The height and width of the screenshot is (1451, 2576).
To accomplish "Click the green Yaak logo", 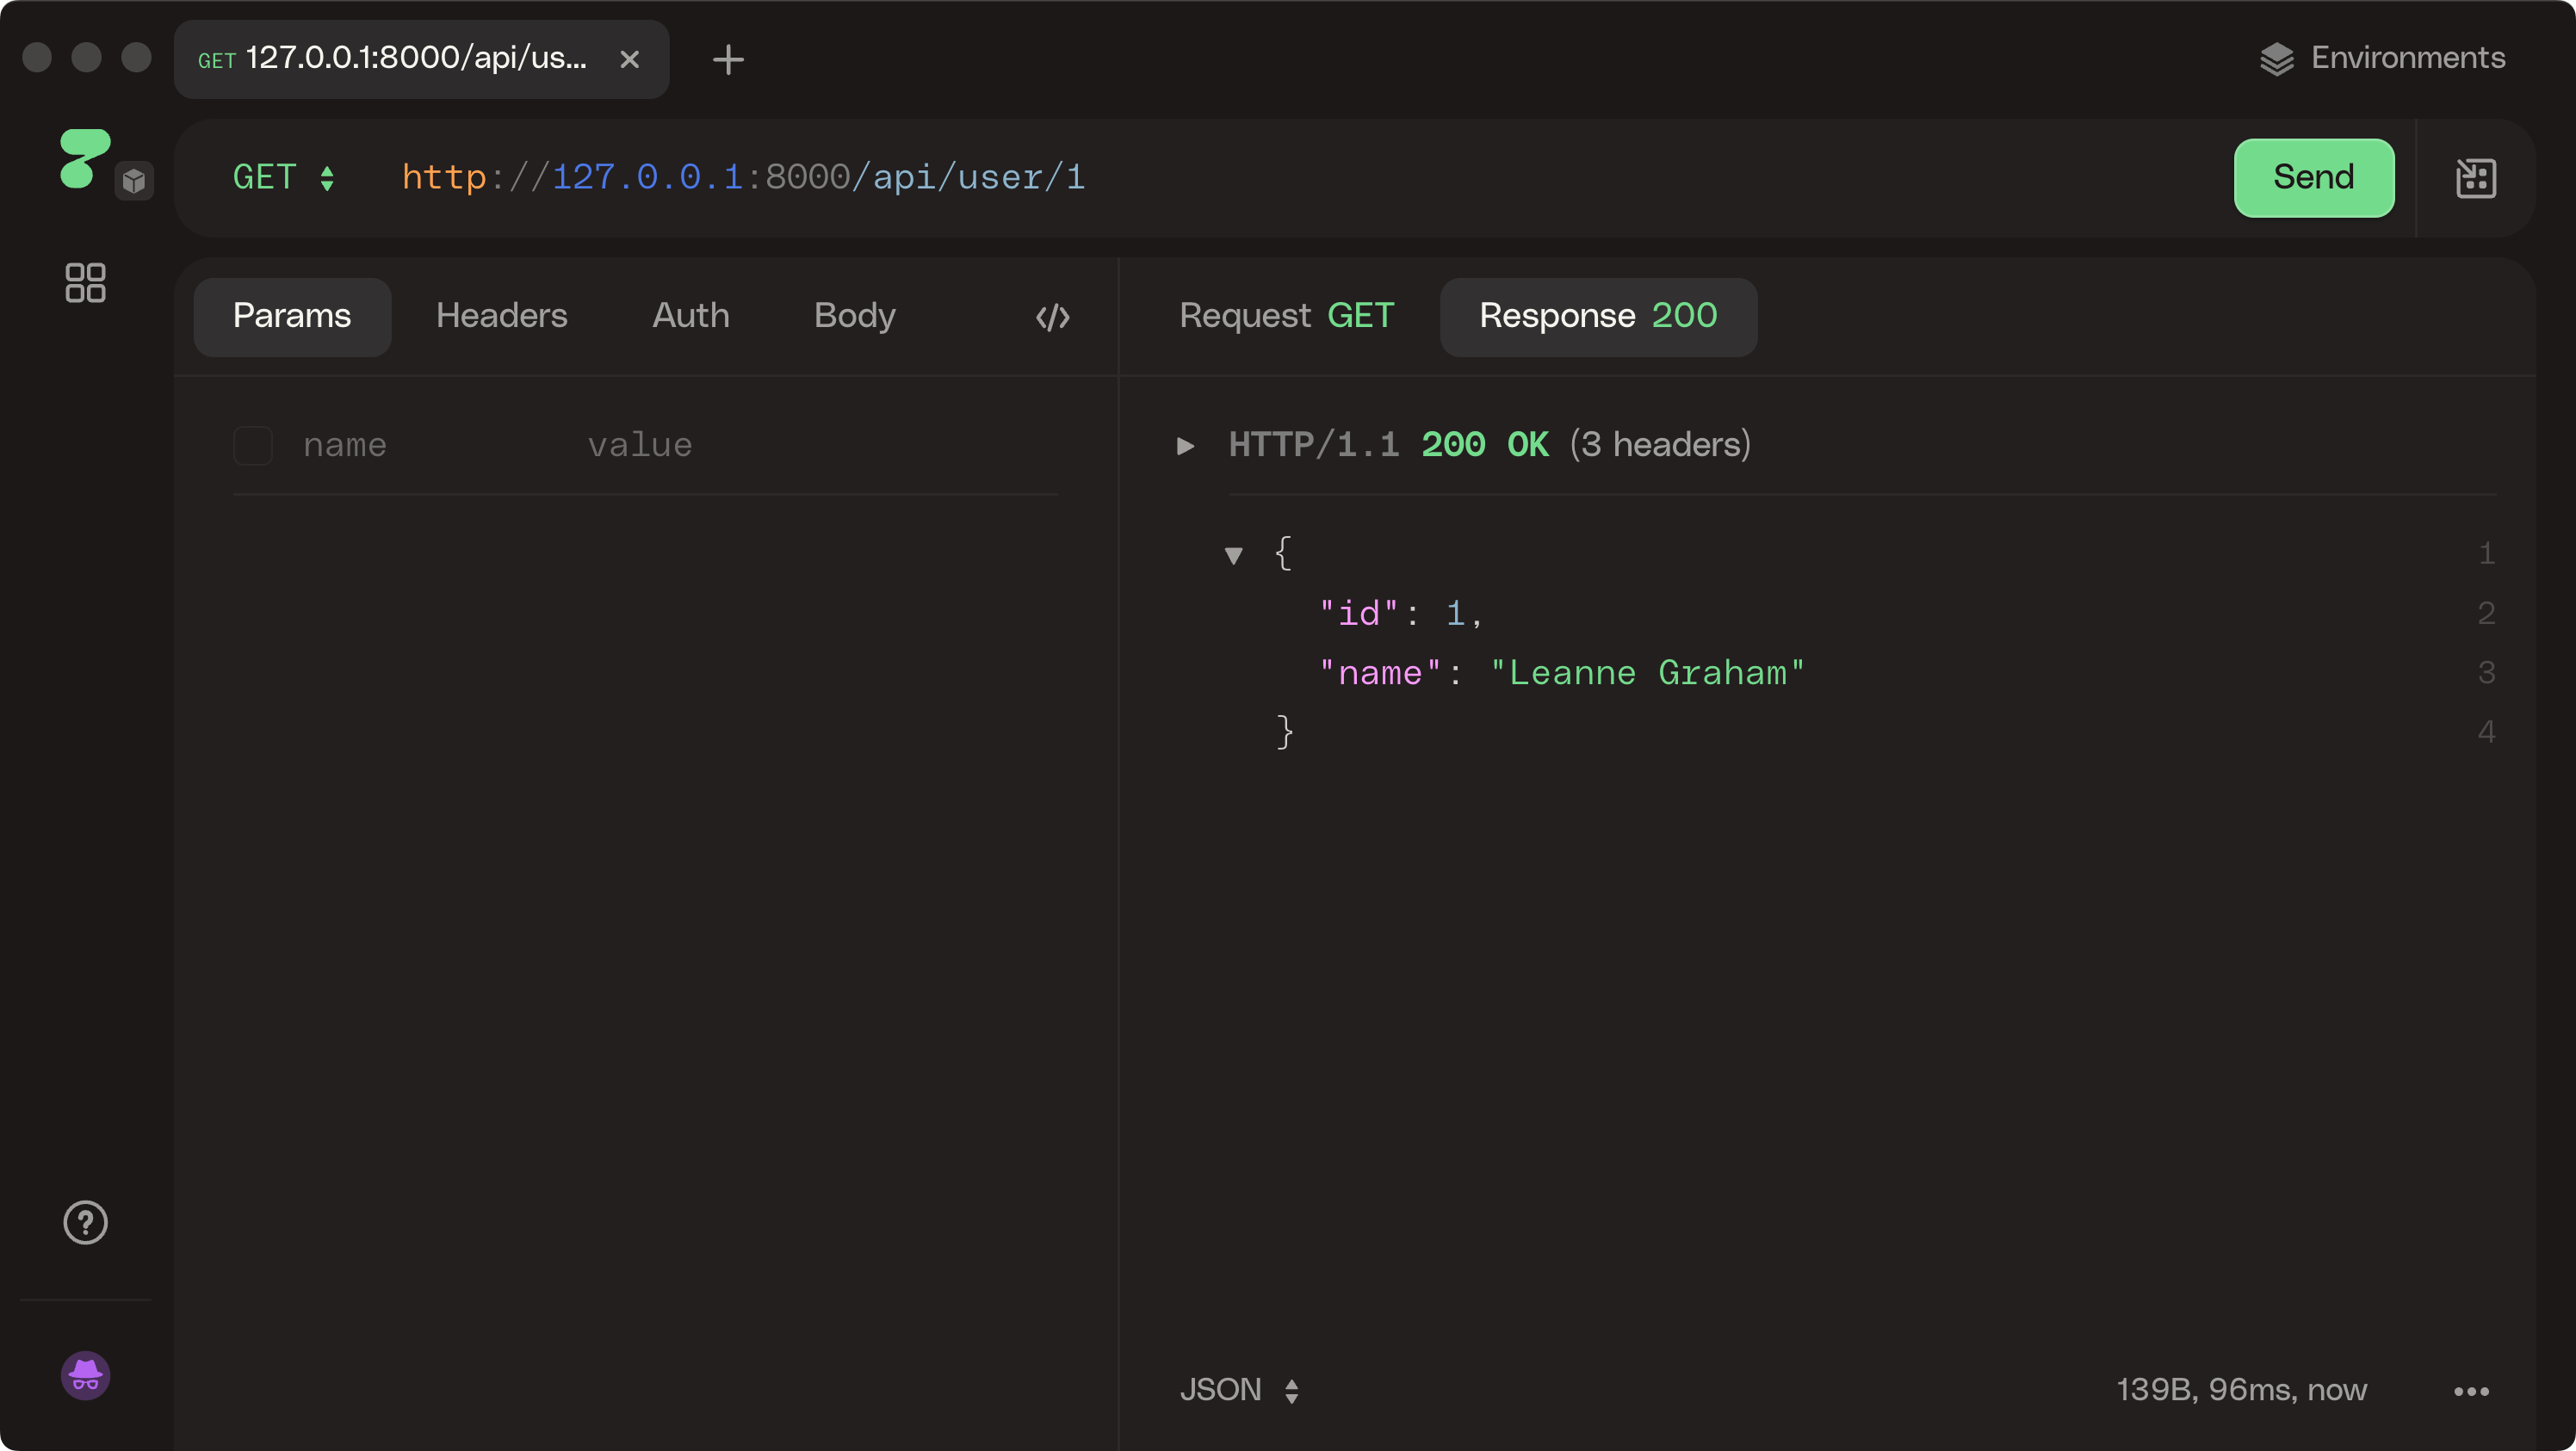I will click(x=85, y=157).
